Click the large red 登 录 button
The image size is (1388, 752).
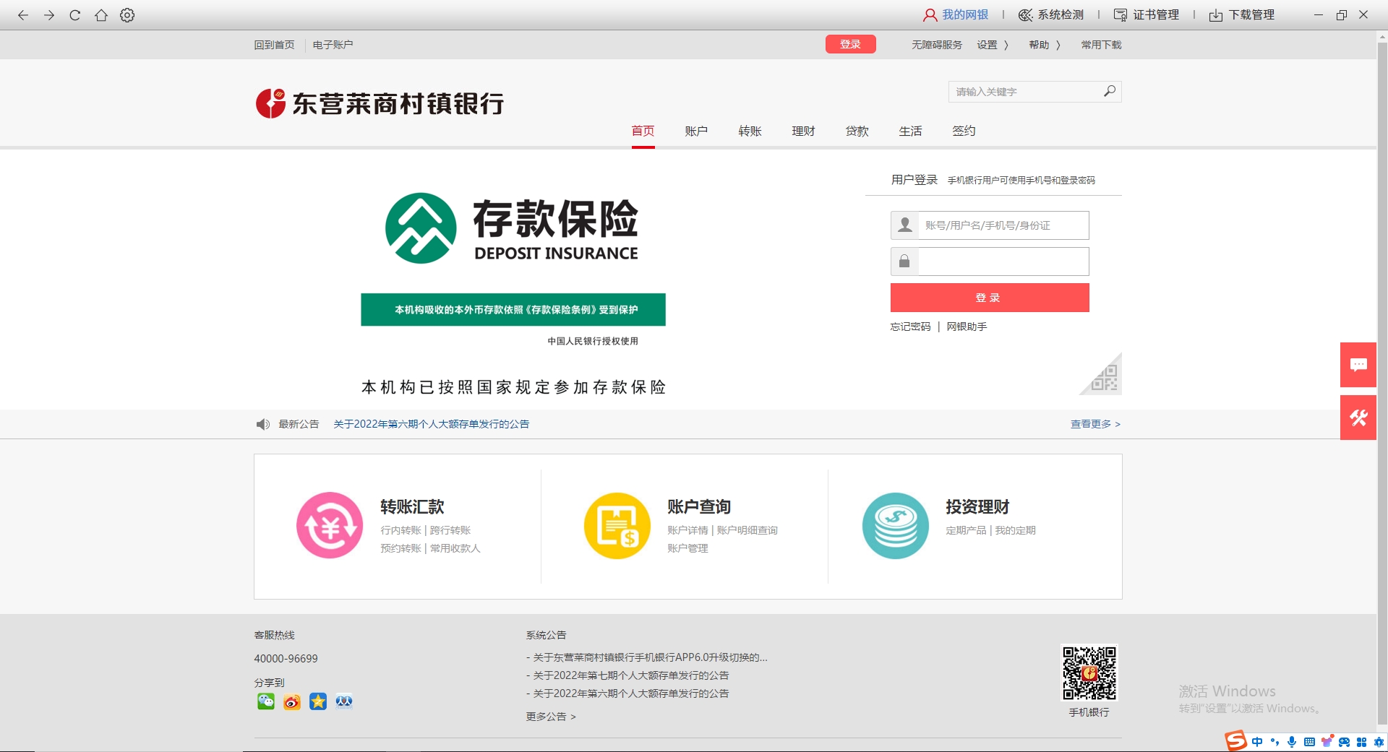pyautogui.click(x=990, y=298)
